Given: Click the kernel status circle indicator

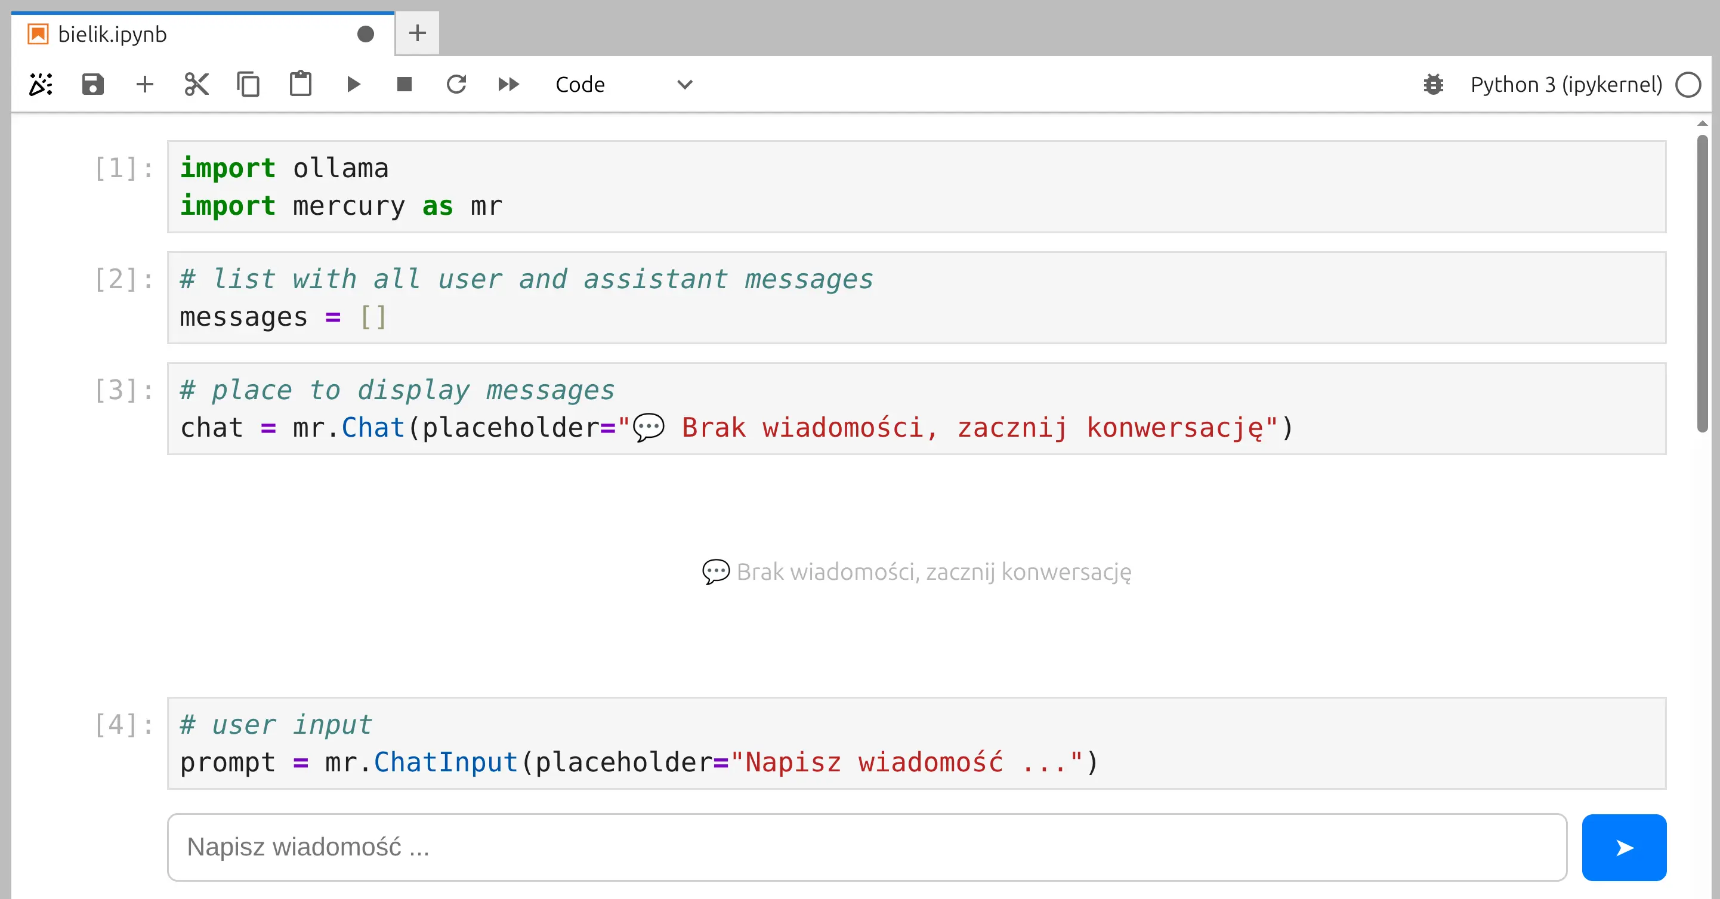Looking at the screenshot, I should pyautogui.click(x=1687, y=85).
